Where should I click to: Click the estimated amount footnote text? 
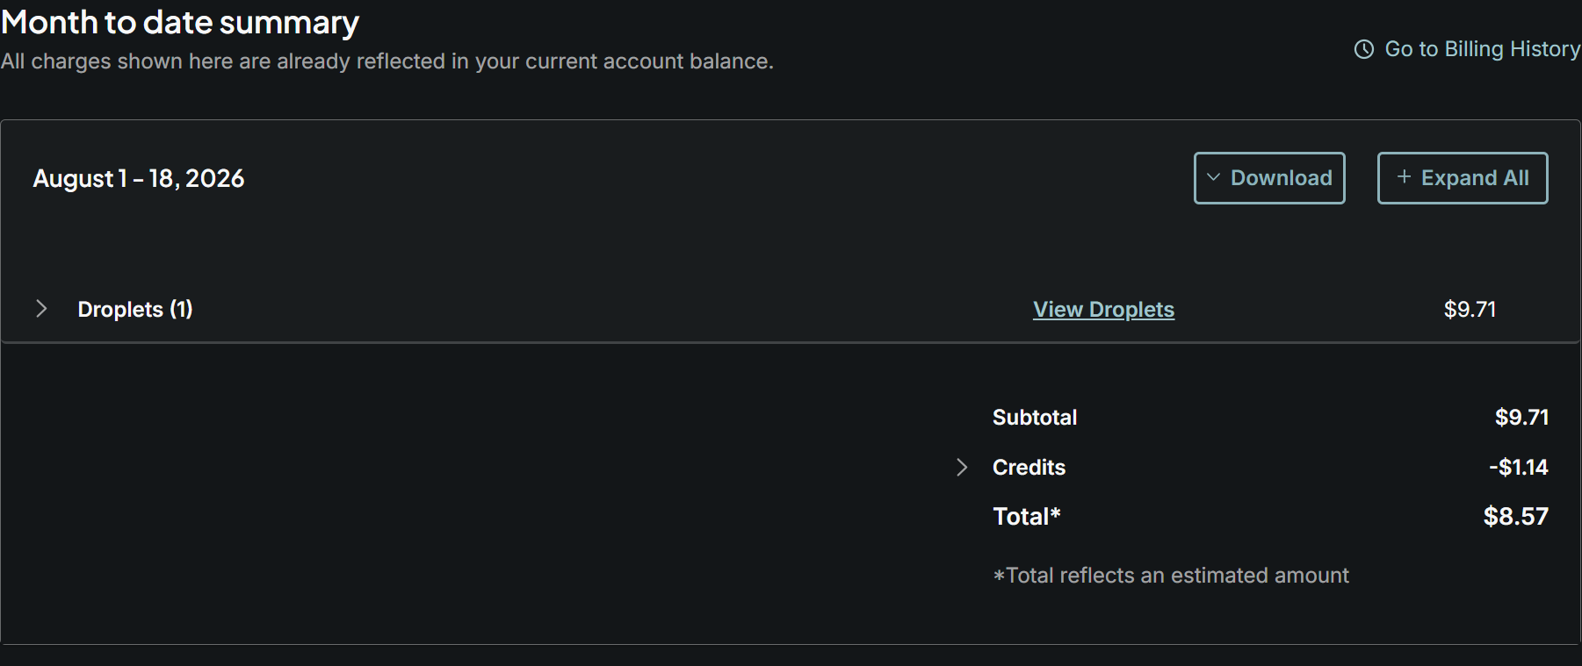[x=1171, y=576]
